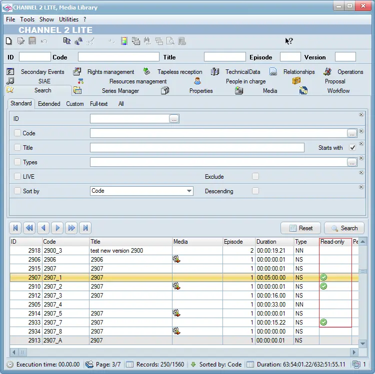Open the Sort by Code dropdown
Image resolution: width=375 pixels, height=374 pixels.
tap(189, 191)
